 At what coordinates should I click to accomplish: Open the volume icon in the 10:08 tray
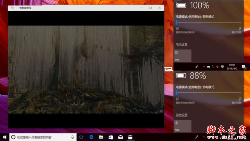(x=217, y=67)
